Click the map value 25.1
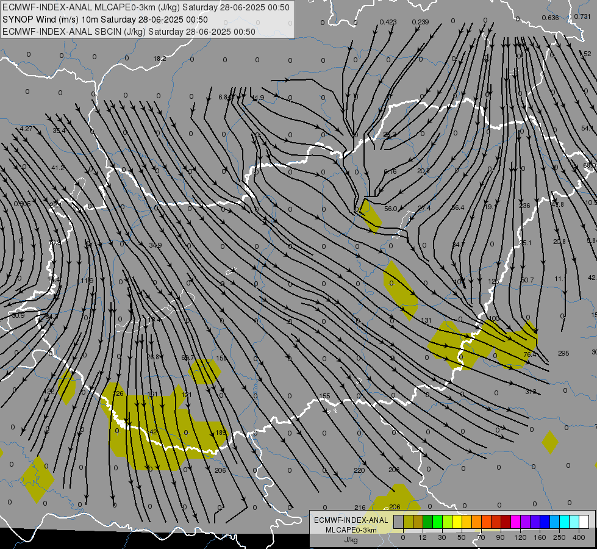 (525, 243)
